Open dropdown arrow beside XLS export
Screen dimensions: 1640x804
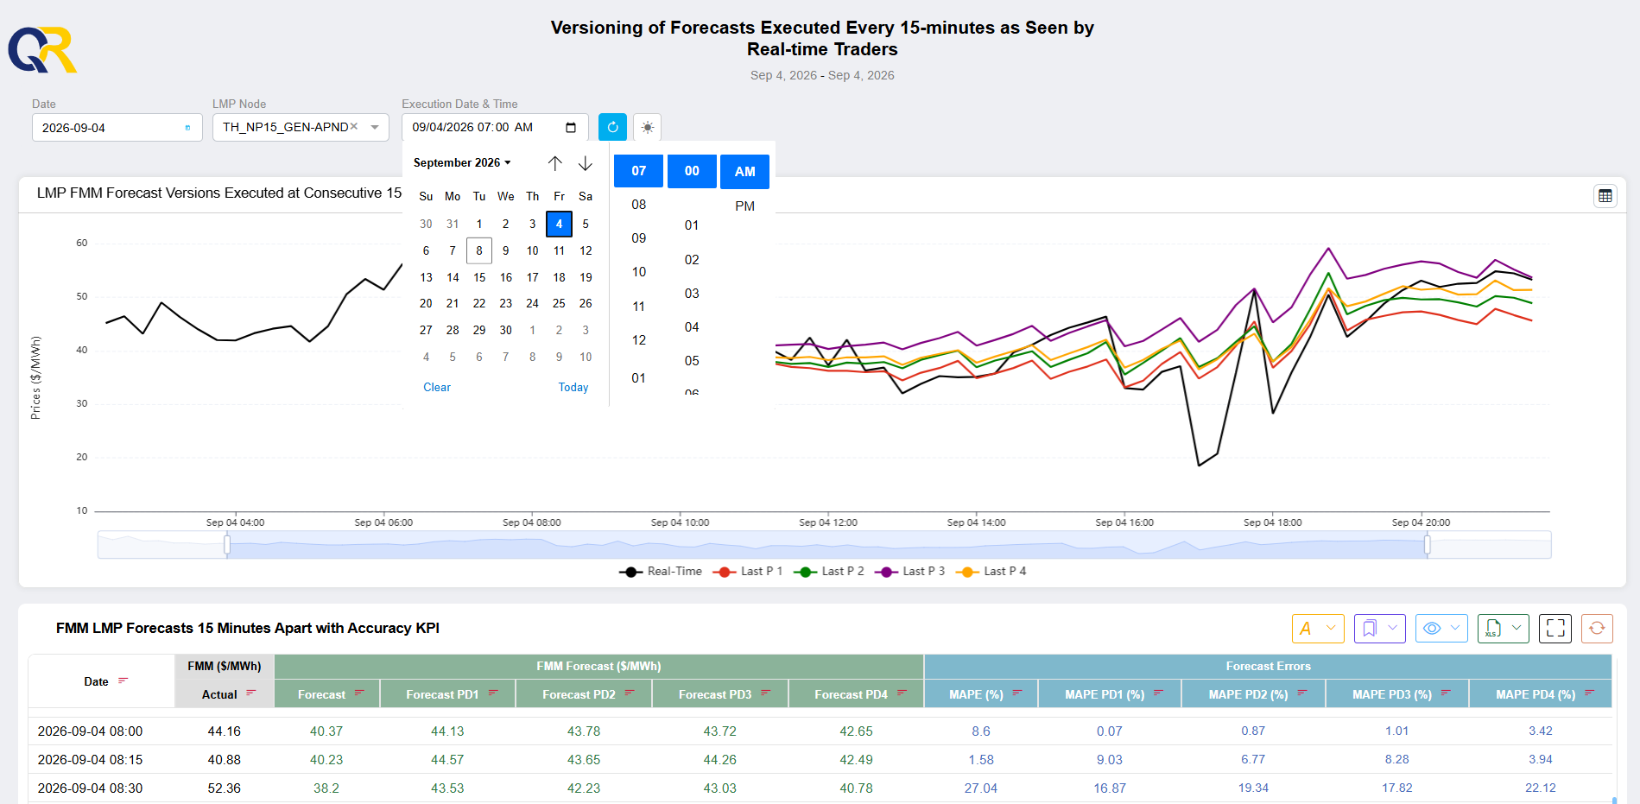1517,628
